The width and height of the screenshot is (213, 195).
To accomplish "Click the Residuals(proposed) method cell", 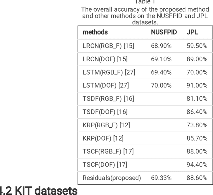I will [111, 178].
